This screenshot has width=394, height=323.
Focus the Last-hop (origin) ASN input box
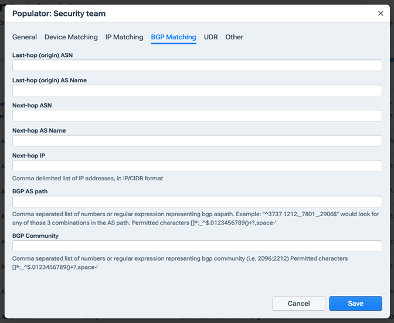197,65
